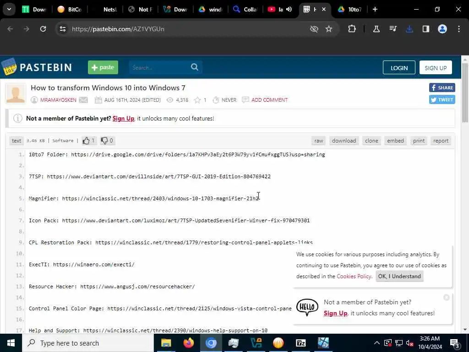Clone this paste
469x352 pixels.
(371, 141)
